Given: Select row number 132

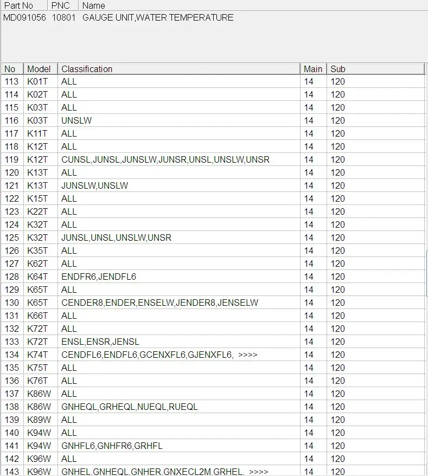Looking at the screenshot, I should [x=11, y=329].
